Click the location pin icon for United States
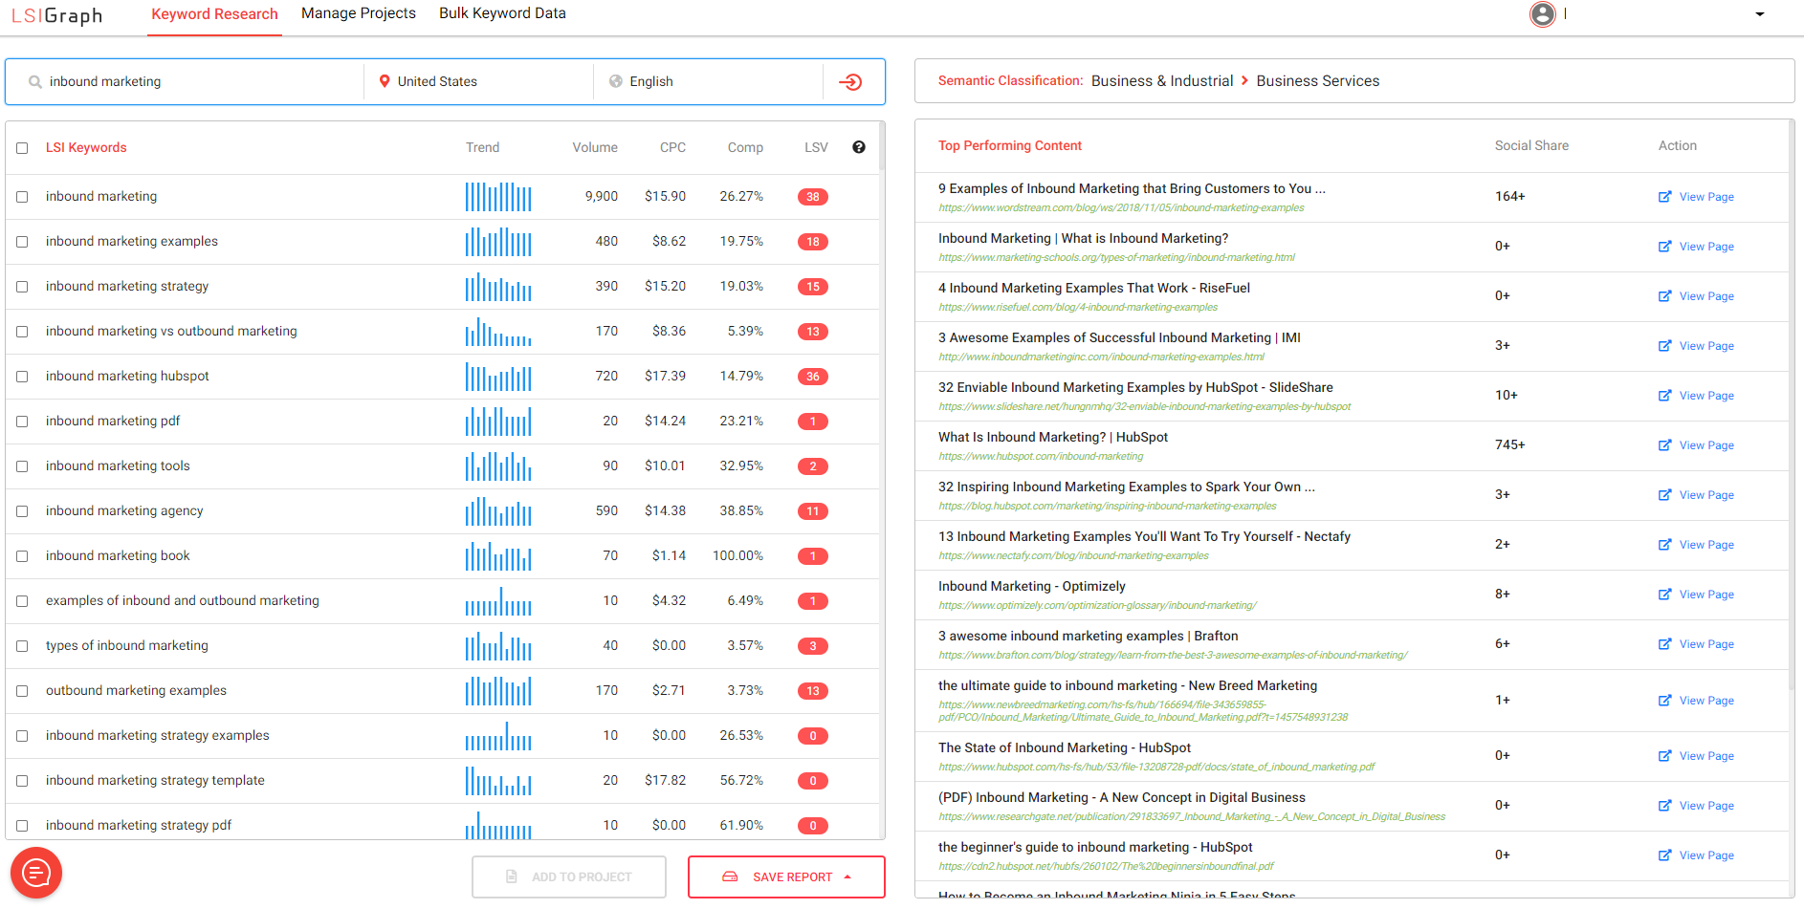Image resolution: width=1804 pixels, height=909 pixels. coord(385,81)
